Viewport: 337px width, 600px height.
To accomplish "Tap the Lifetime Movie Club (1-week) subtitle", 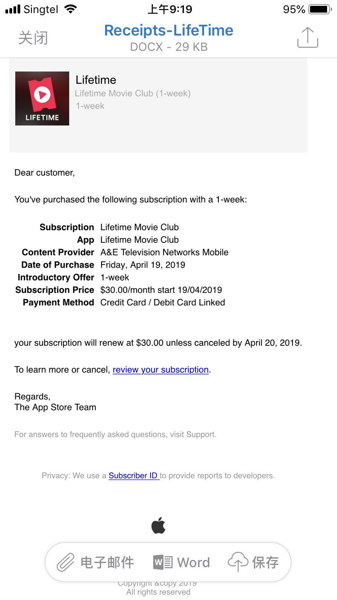I will coord(133,94).
